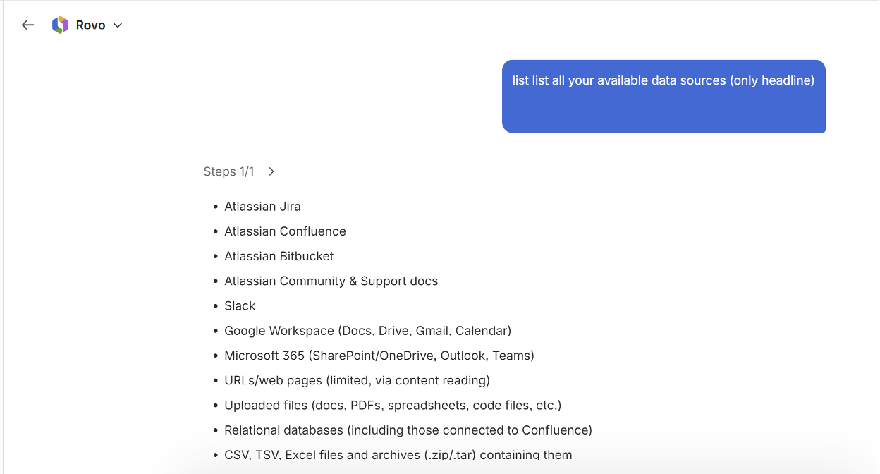
Task: Click the bullet point beside Atlassian Jira
Action: [216, 207]
